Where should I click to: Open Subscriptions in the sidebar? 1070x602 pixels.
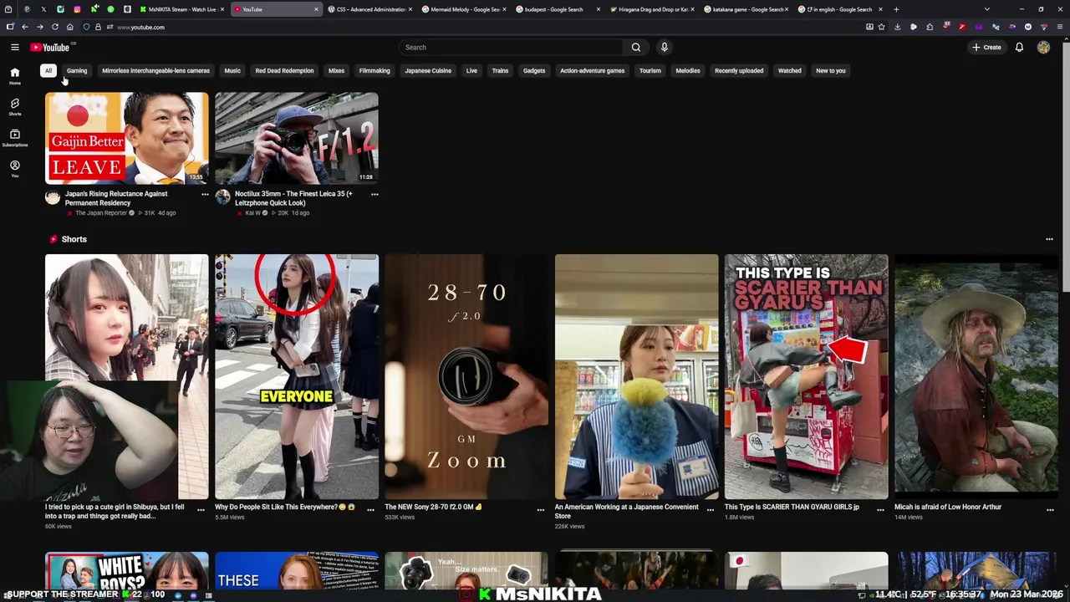[x=14, y=138]
